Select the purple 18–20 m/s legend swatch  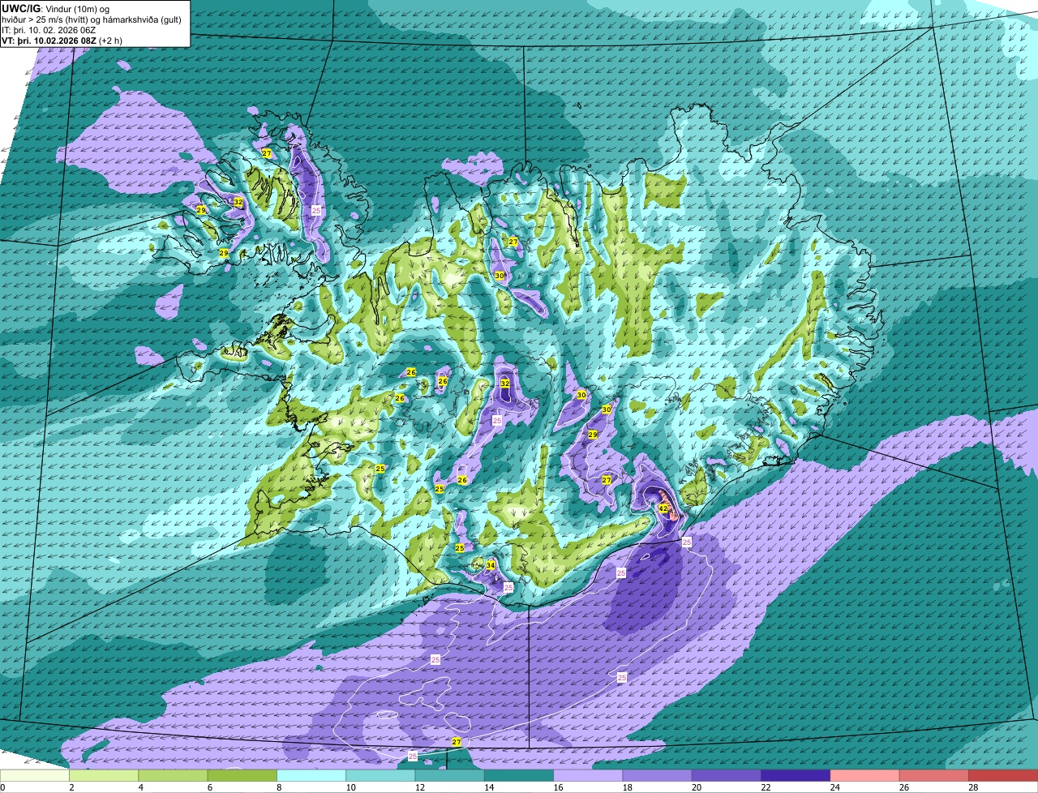coord(657,775)
